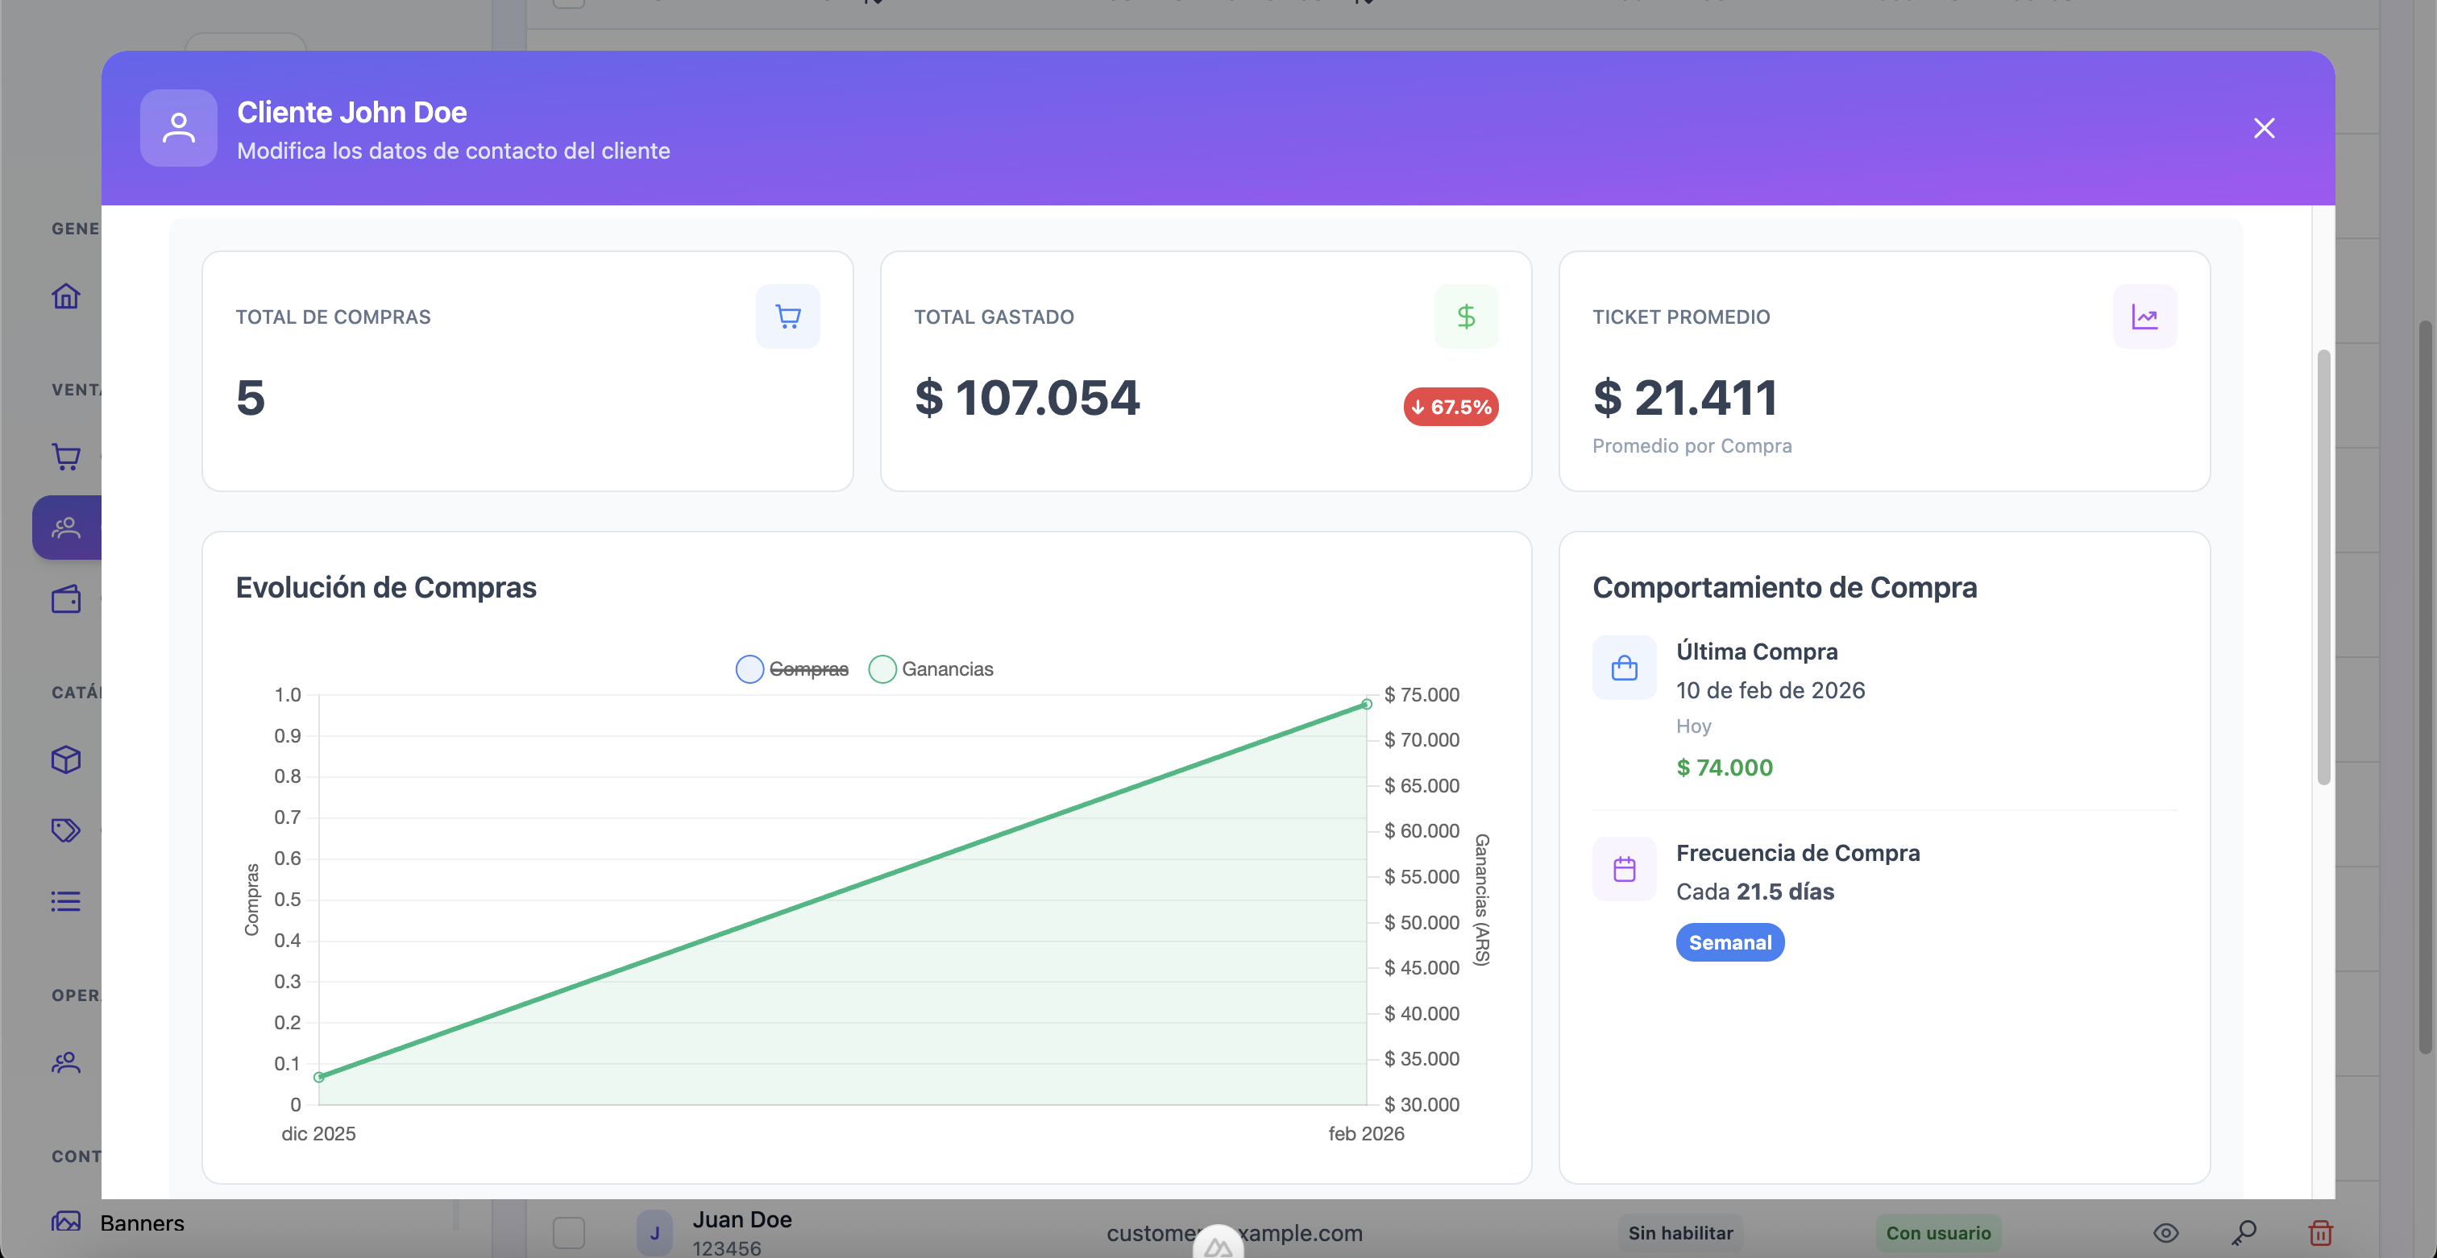Click the "TOTAL DE COMPRAS" card label
The height and width of the screenshot is (1258, 2437).
click(333, 317)
